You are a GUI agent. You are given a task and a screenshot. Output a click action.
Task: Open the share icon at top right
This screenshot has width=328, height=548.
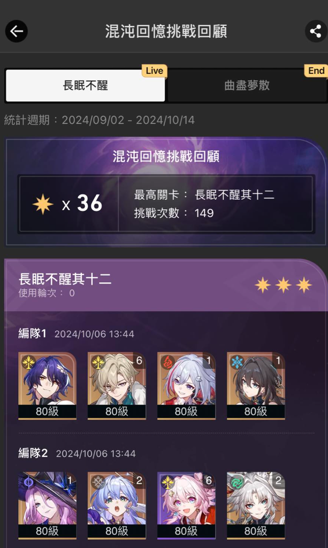pos(316,31)
